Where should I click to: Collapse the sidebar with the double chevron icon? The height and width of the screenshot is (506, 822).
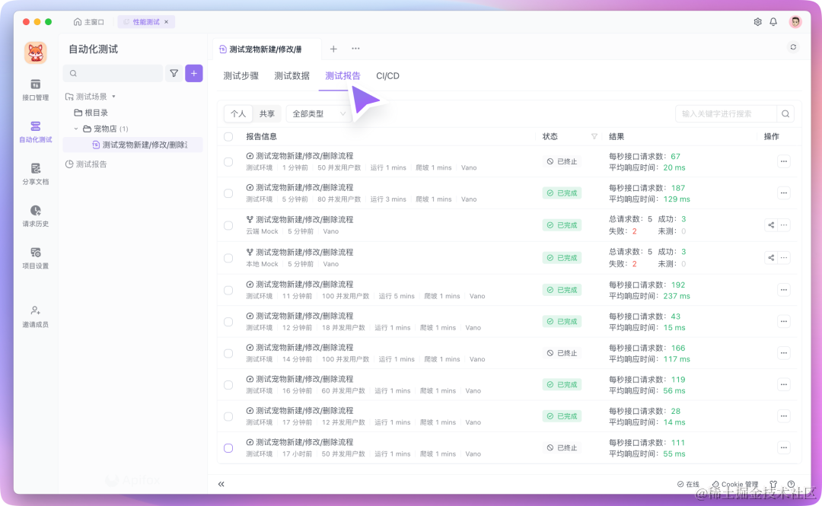coord(221,484)
